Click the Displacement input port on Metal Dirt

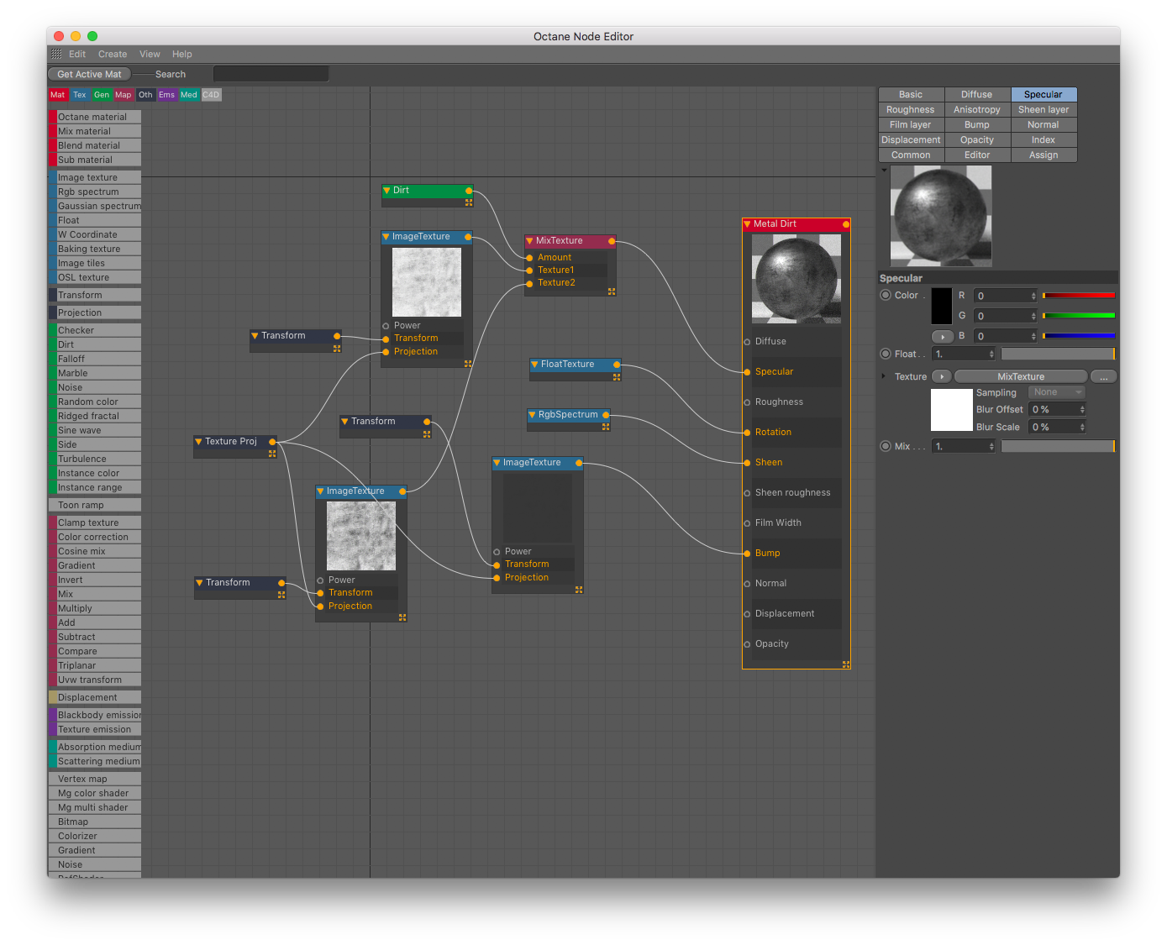(747, 614)
